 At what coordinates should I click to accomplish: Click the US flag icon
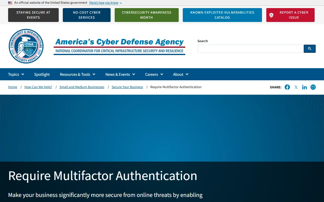click(10, 3)
